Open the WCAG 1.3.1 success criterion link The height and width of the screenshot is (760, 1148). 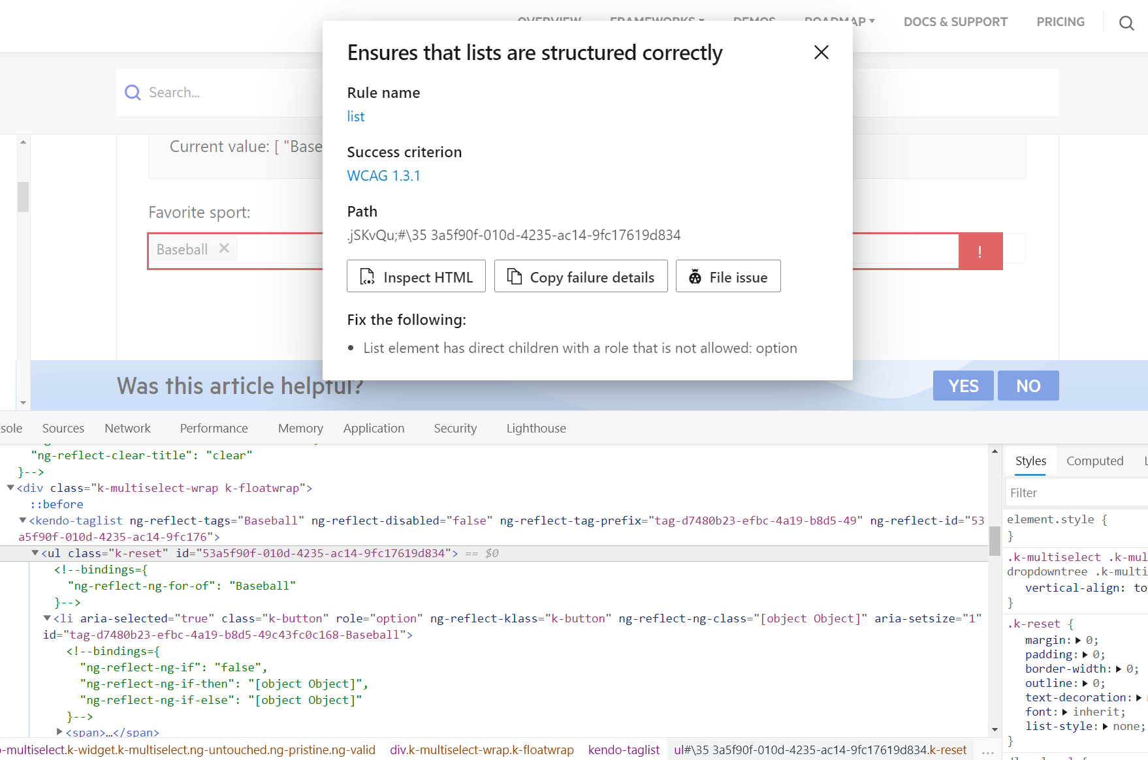click(x=383, y=175)
